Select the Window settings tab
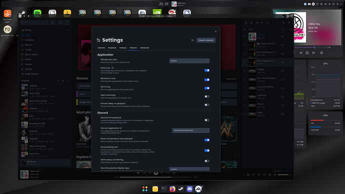 (x=133, y=47)
